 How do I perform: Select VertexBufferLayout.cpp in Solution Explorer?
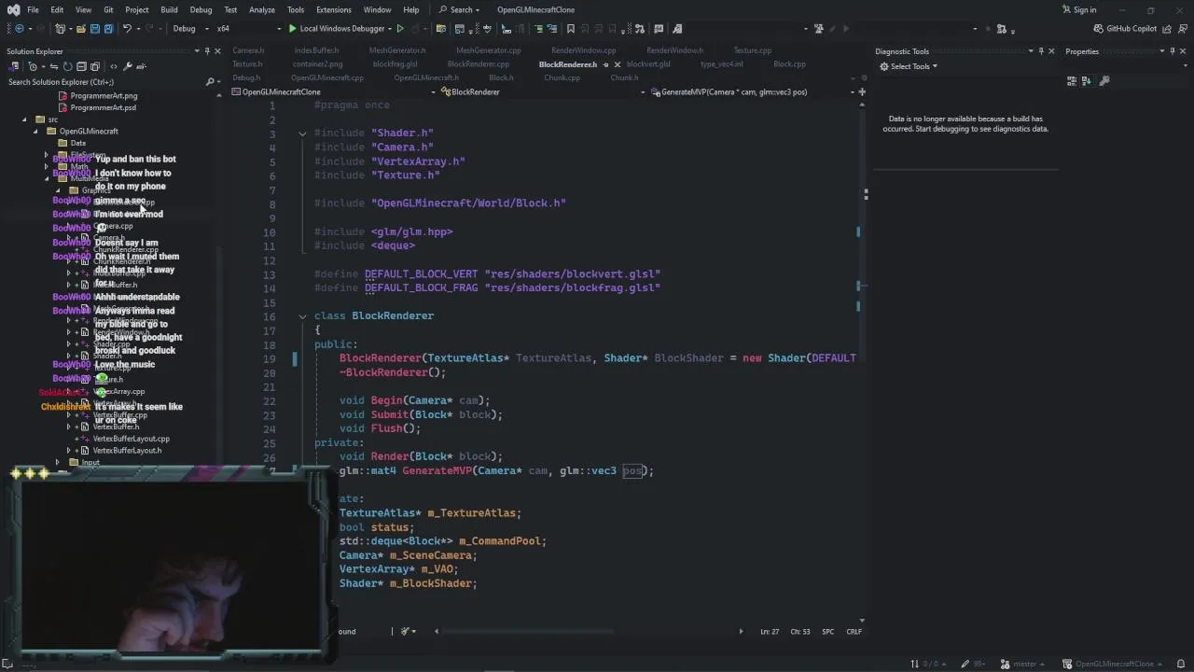coord(131,439)
